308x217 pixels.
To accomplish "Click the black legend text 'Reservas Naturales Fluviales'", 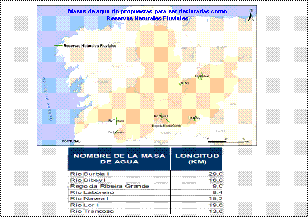I will pos(90,46).
